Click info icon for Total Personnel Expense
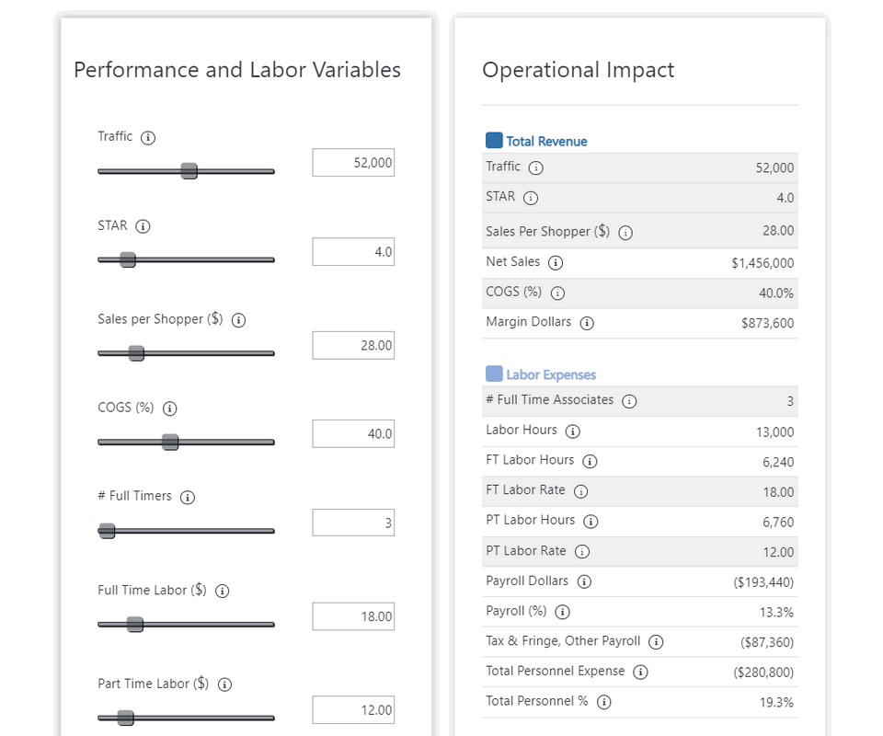This screenshot has height=736, width=883. (x=640, y=672)
